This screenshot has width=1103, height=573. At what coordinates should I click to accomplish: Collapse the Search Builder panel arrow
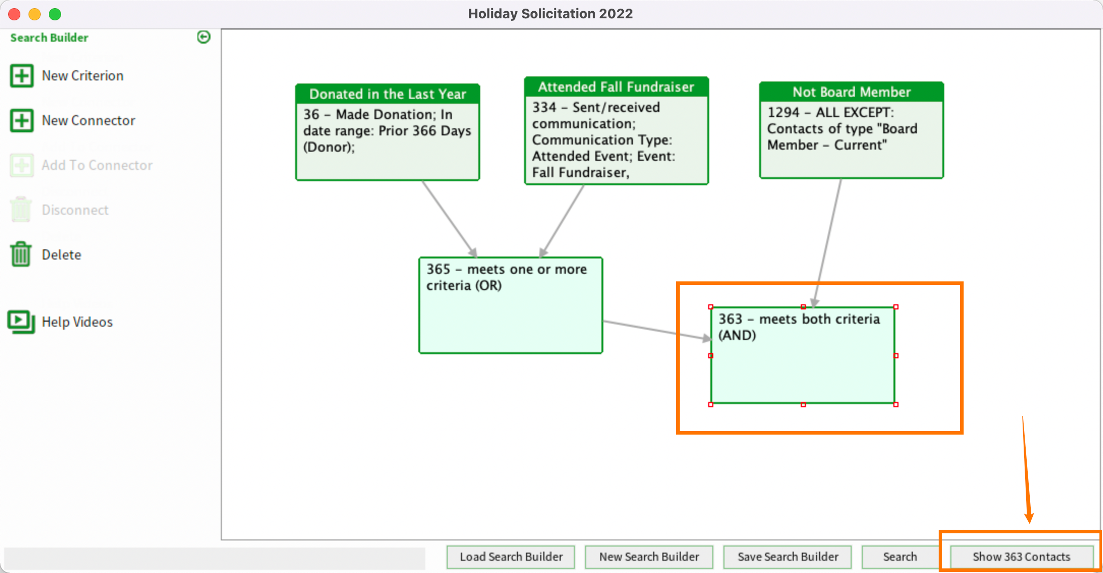(204, 37)
